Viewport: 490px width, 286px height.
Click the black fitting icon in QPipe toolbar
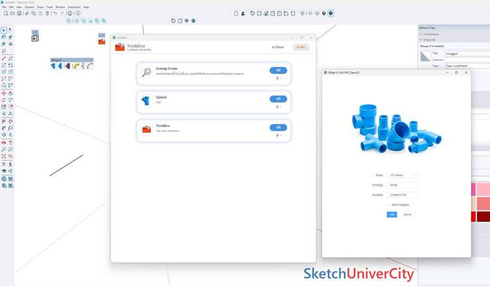67,66
